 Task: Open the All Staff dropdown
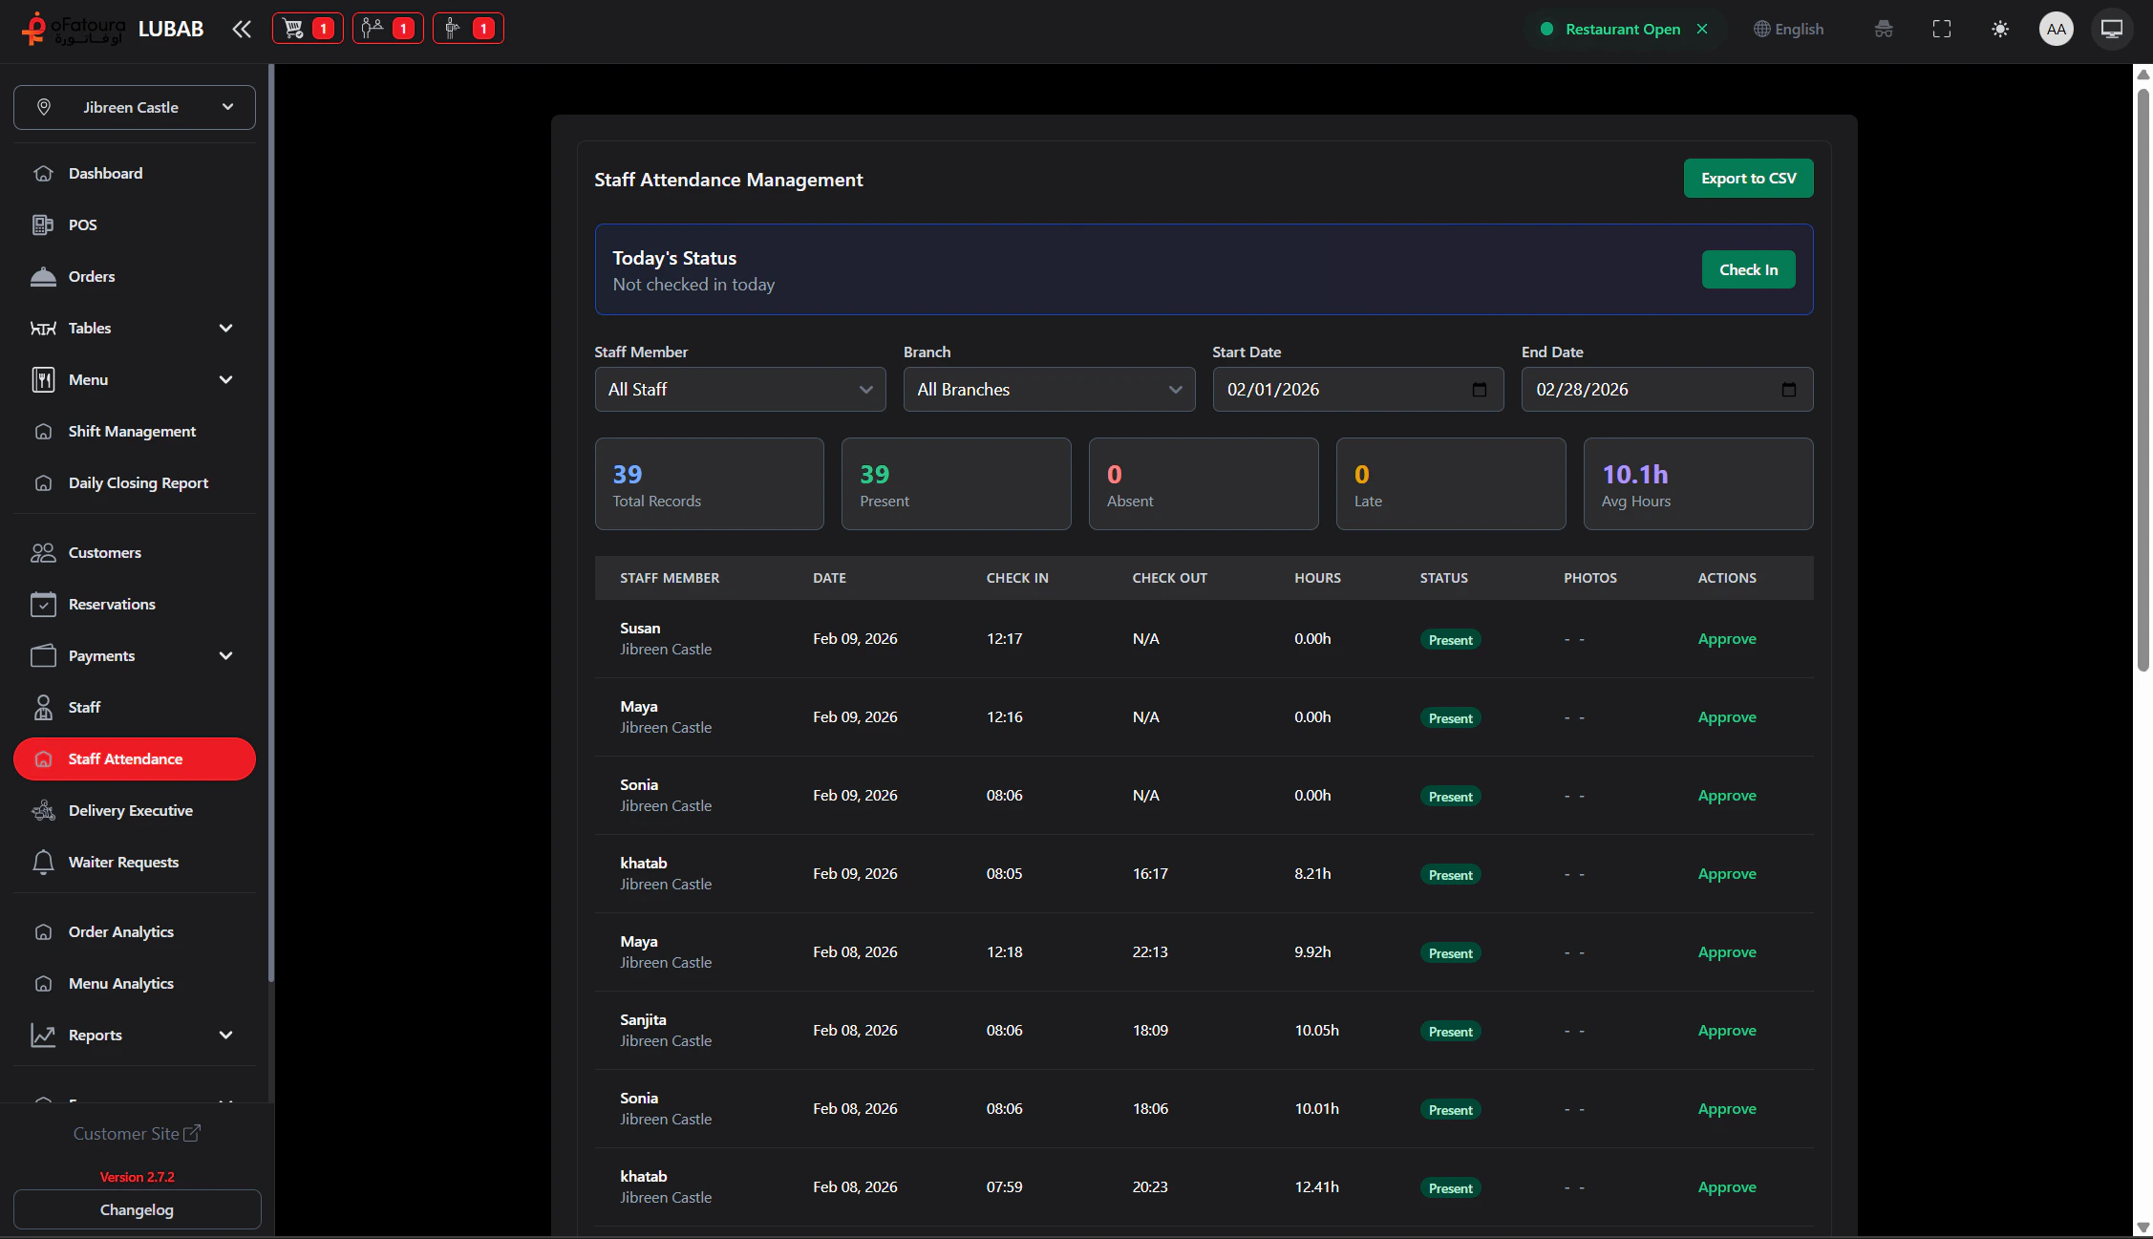pyautogui.click(x=739, y=390)
